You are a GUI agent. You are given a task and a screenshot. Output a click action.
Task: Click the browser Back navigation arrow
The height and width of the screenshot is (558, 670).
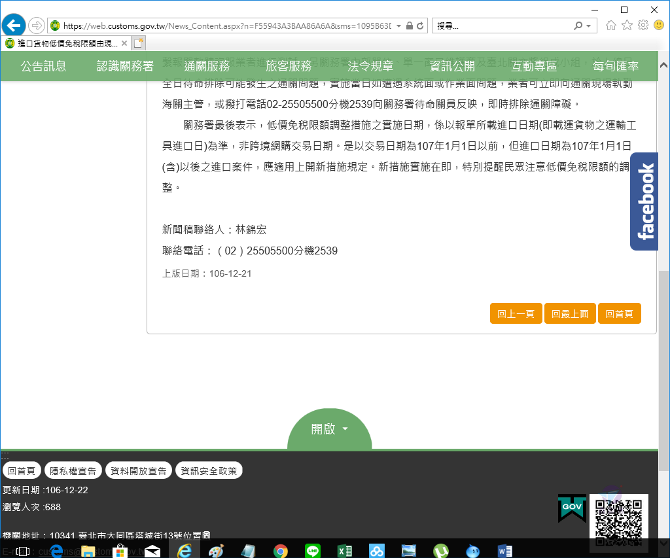tap(13, 25)
